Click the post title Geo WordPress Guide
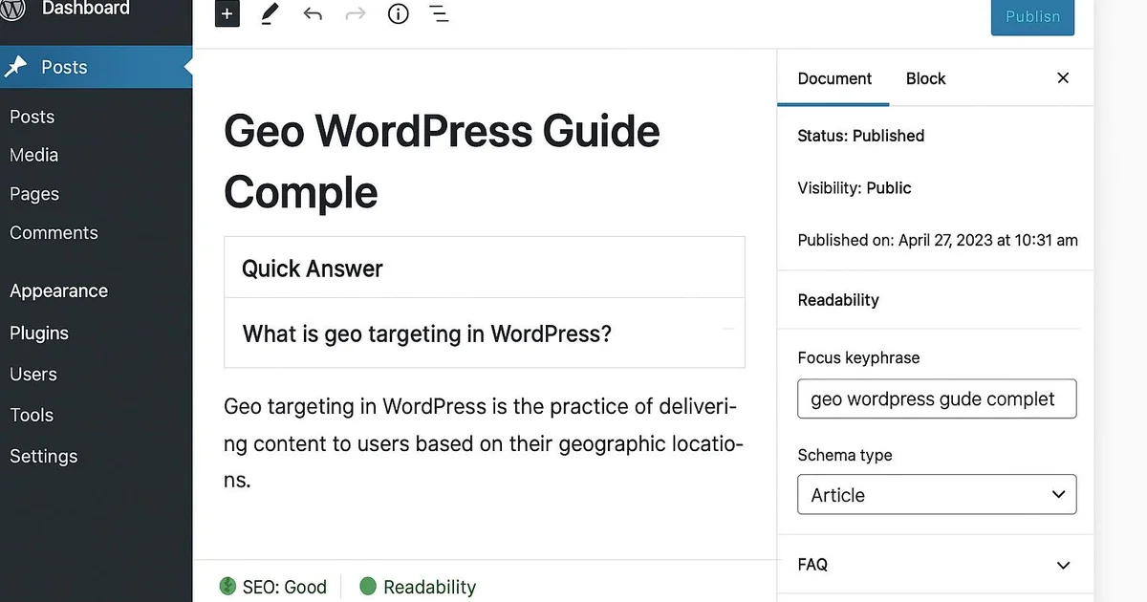The image size is (1147, 602). pos(442,161)
